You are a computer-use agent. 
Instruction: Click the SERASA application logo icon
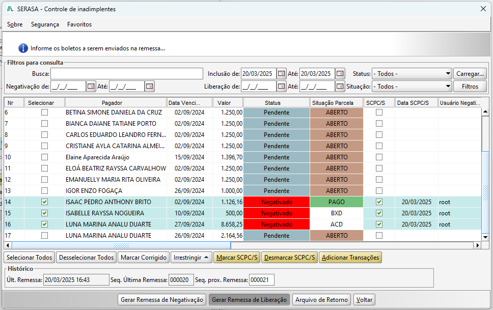click(x=10, y=9)
